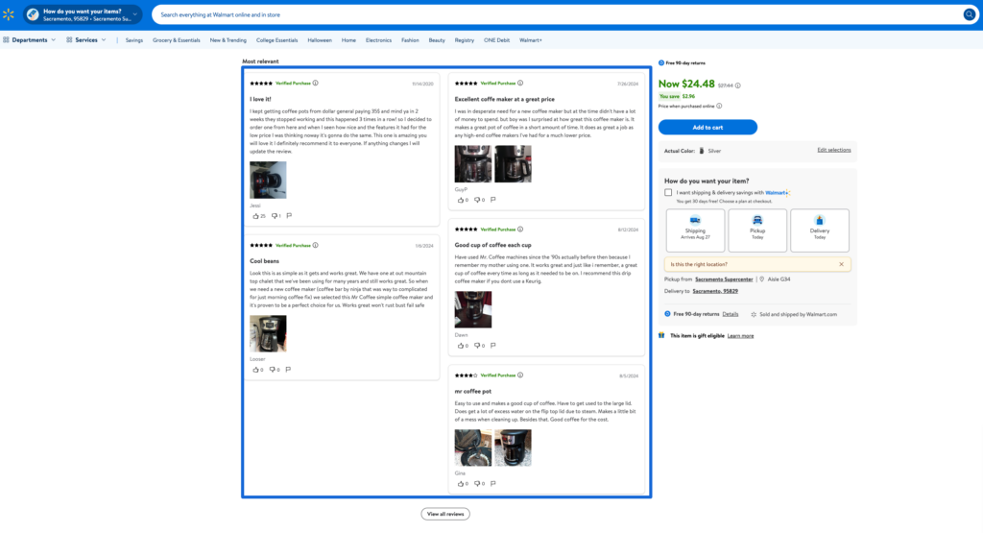Click the Walmart spark logo
Screen dimensions: 983x533
tap(9, 14)
